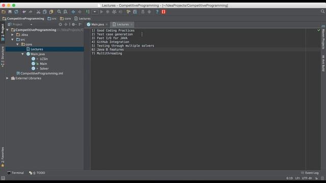The width and height of the screenshot is (326, 183).
Task: Click the Project Structure toolbar icon
Action: coord(135,12)
